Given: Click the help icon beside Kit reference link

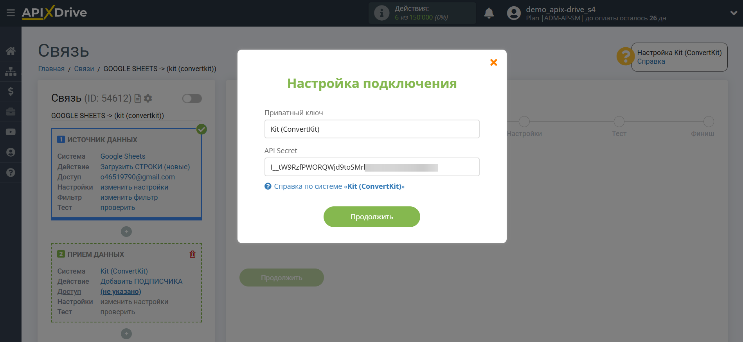Looking at the screenshot, I should (268, 186).
